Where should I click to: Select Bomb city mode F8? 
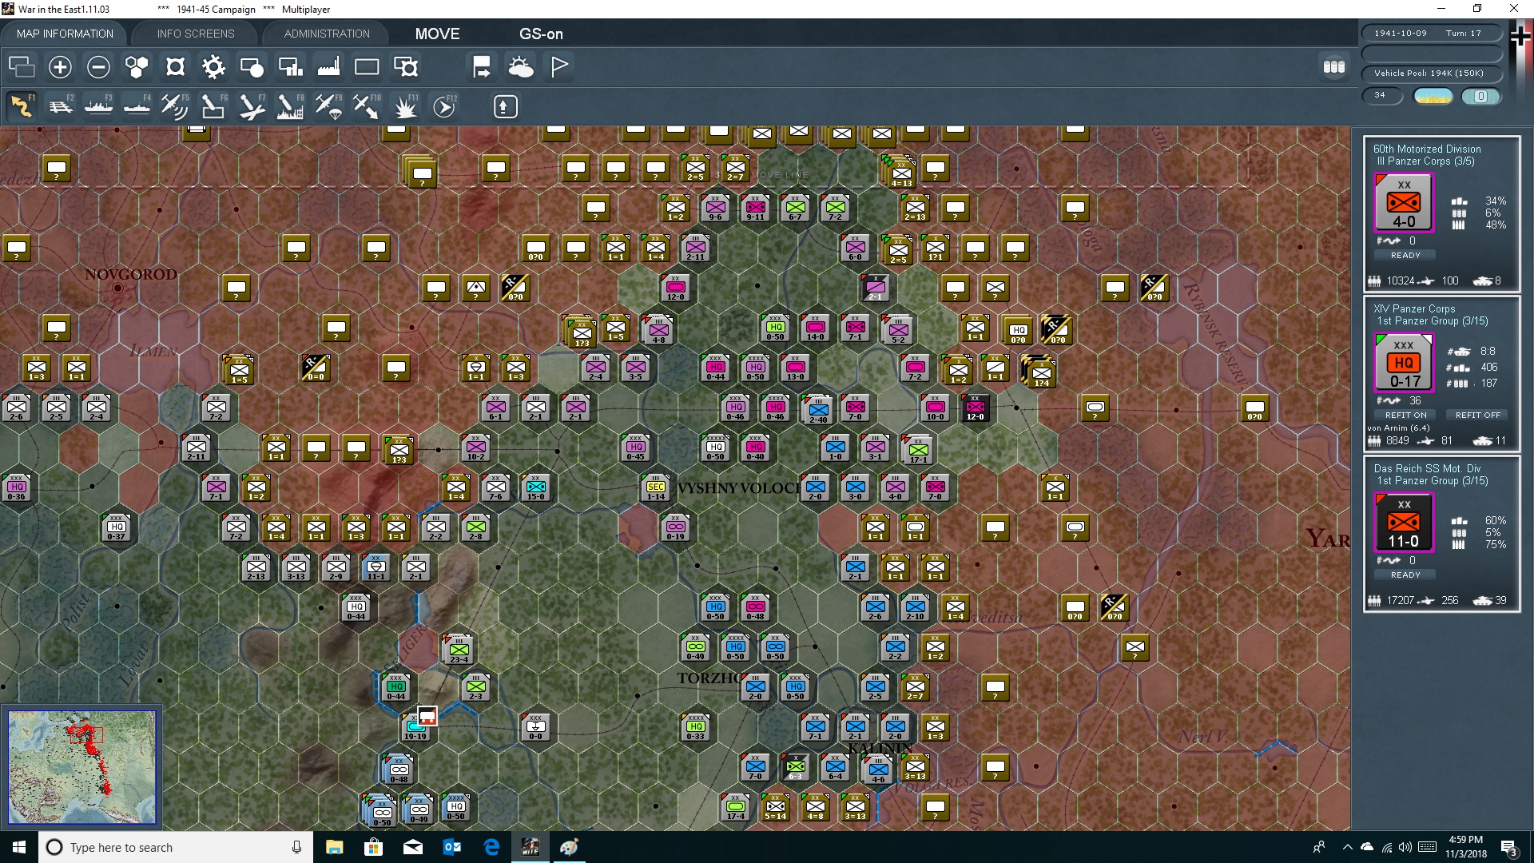click(290, 106)
